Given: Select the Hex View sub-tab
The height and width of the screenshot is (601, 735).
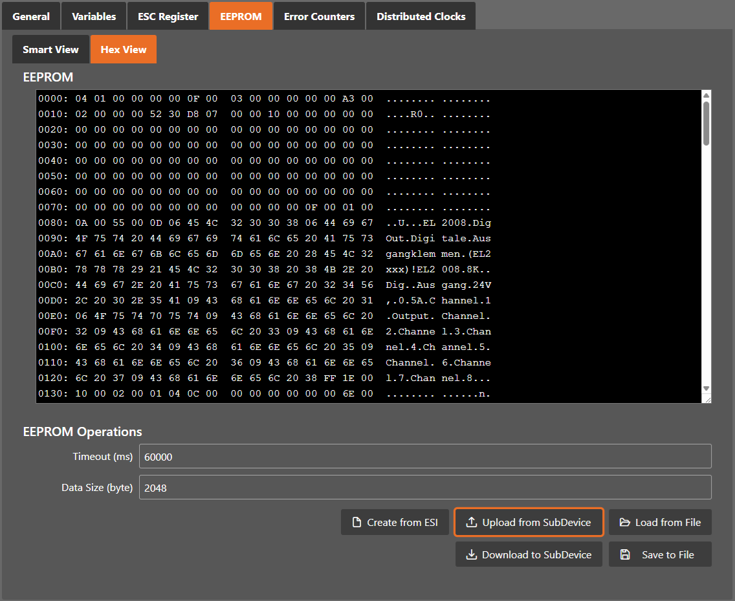Looking at the screenshot, I should click(124, 49).
